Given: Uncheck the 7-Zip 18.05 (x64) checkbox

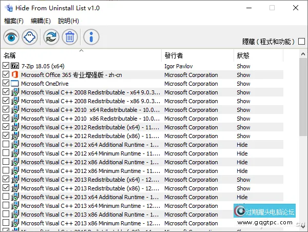Looking at the screenshot, I should (6, 66).
